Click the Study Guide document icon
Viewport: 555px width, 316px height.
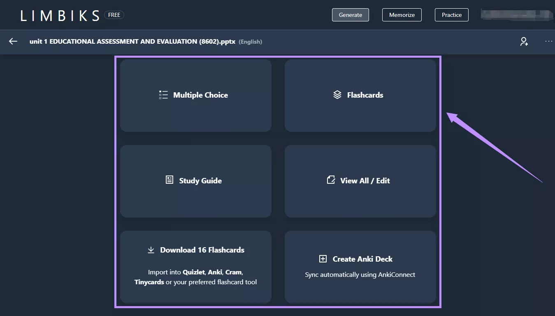(x=169, y=180)
